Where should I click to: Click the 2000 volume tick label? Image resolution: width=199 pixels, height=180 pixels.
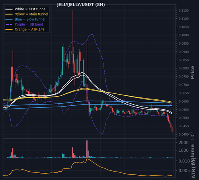pos(183,142)
